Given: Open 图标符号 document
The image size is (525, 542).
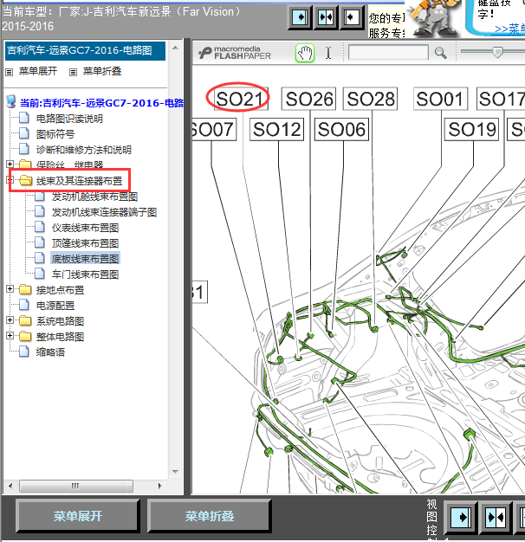Looking at the screenshot, I should 55,134.
